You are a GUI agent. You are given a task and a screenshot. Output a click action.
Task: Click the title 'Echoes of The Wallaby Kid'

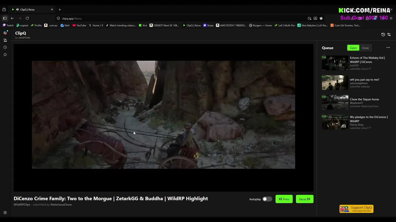click(367, 60)
